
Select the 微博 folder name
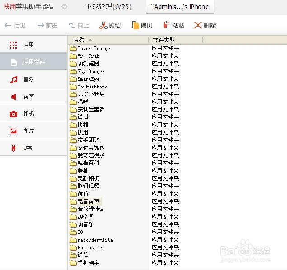[83, 117]
